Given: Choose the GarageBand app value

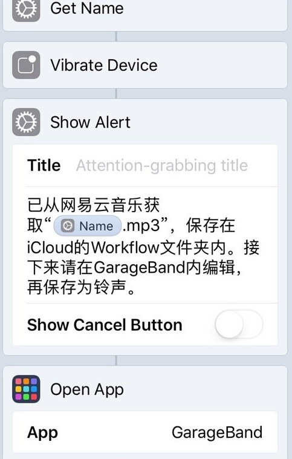Looking at the screenshot, I should 217,432.
